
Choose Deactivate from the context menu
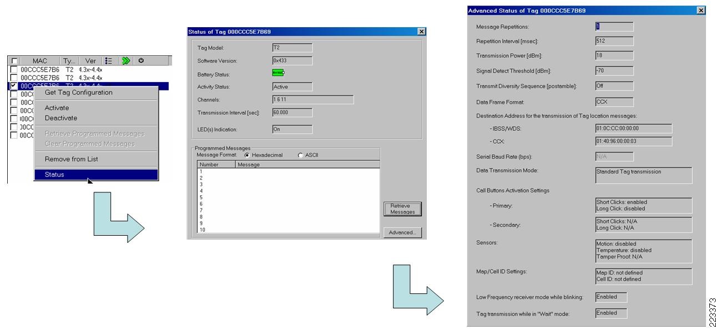coord(61,118)
